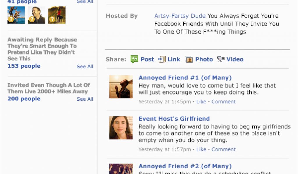Click the Video camera icon
Screen dimensions: 298x174
[x=221, y=59]
